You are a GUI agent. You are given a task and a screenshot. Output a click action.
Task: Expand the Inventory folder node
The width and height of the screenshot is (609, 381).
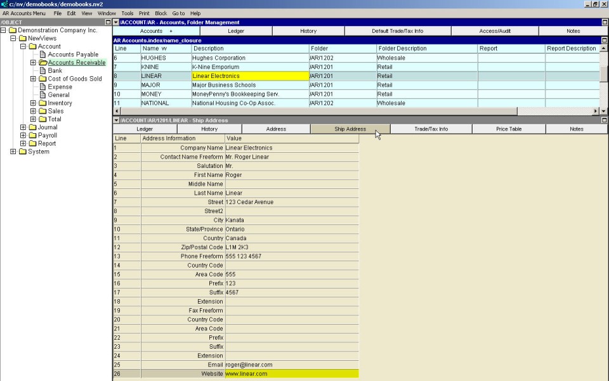(x=34, y=103)
